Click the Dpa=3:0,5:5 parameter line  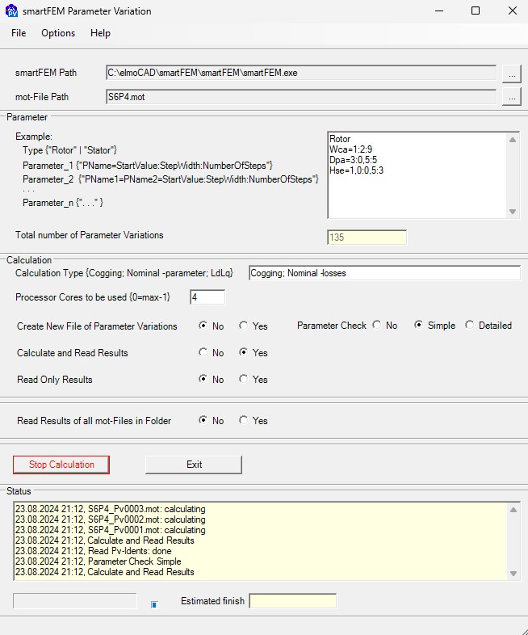[x=354, y=160]
